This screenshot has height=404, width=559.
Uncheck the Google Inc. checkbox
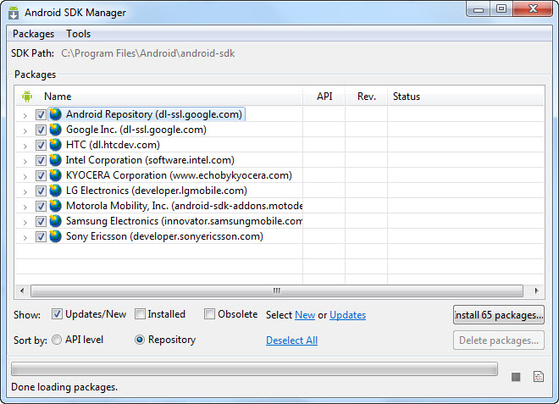41,130
